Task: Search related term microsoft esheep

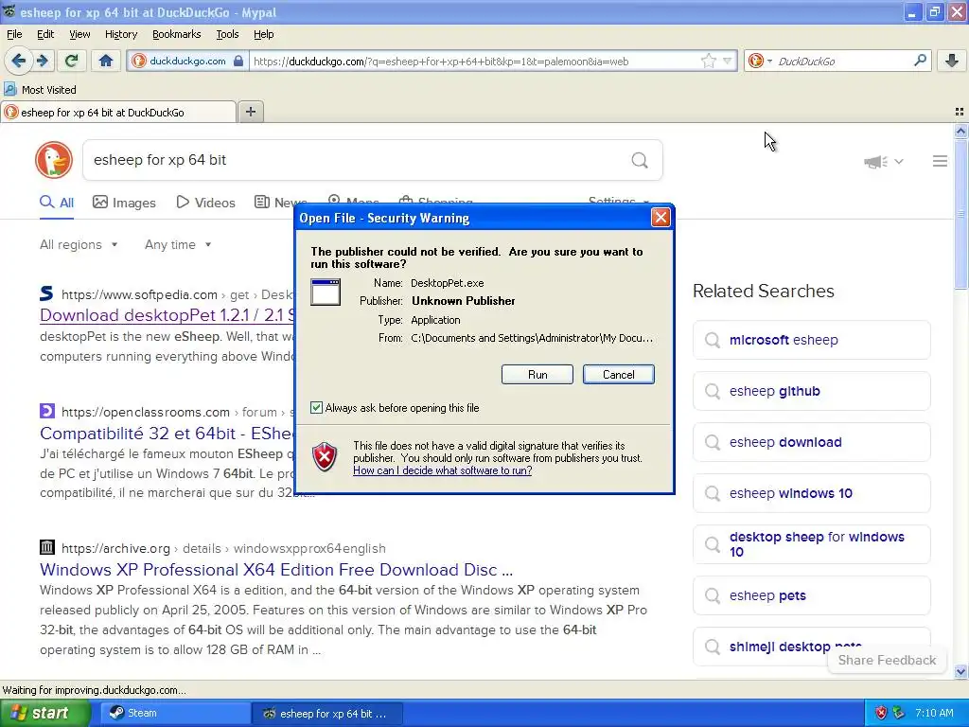Action: click(811, 340)
